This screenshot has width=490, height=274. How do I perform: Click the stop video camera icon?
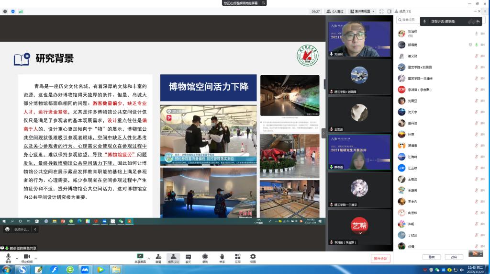27,257
